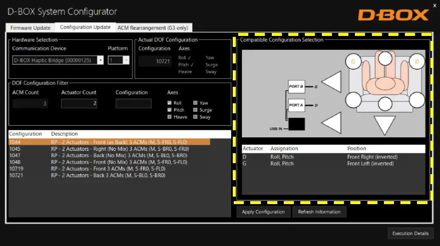Select the Configuration Update tab
The image size is (440, 246).
click(85, 27)
